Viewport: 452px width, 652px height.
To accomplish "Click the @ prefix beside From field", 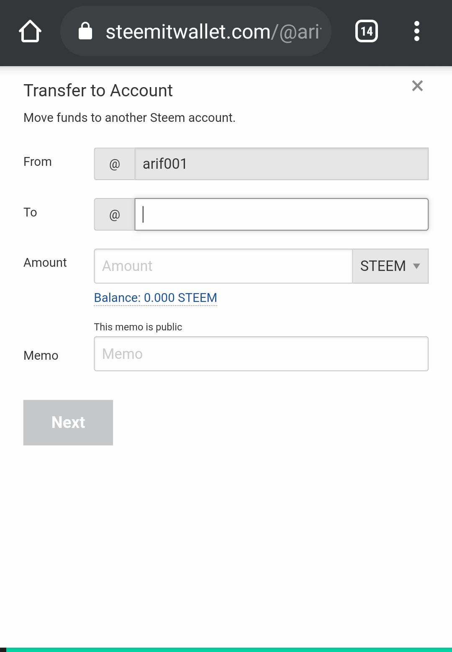I will (115, 164).
